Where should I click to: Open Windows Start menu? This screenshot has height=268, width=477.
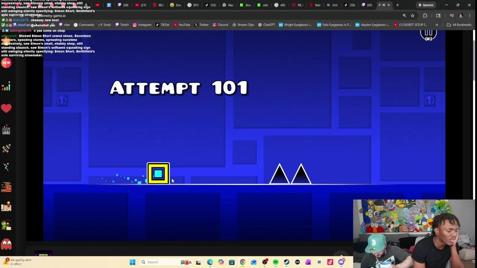[132, 262]
